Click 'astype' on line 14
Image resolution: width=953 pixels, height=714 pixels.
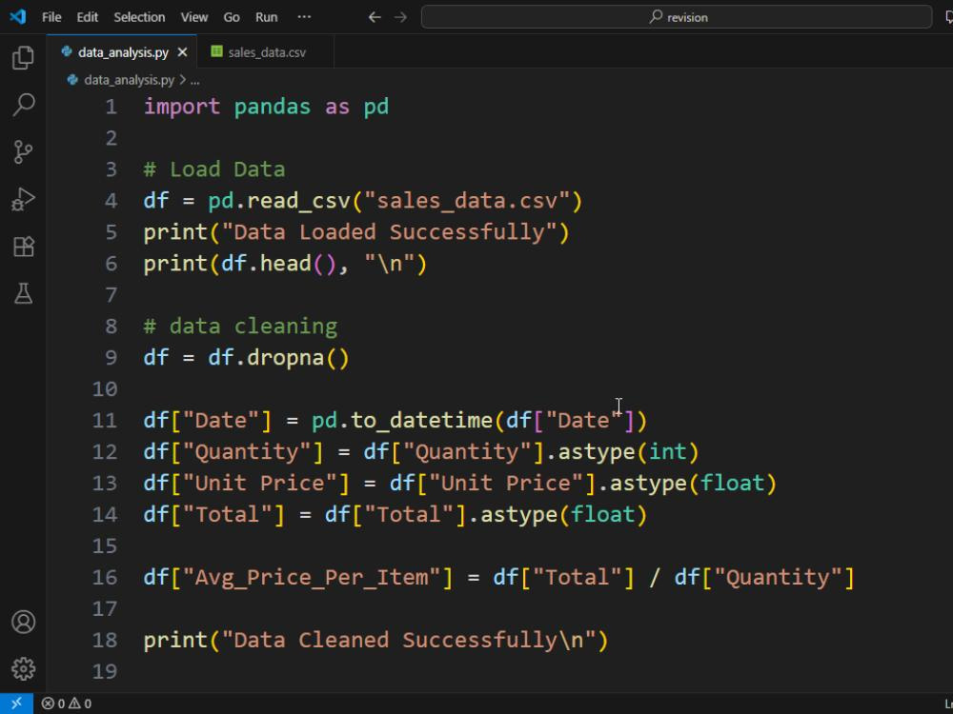click(519, 515)
